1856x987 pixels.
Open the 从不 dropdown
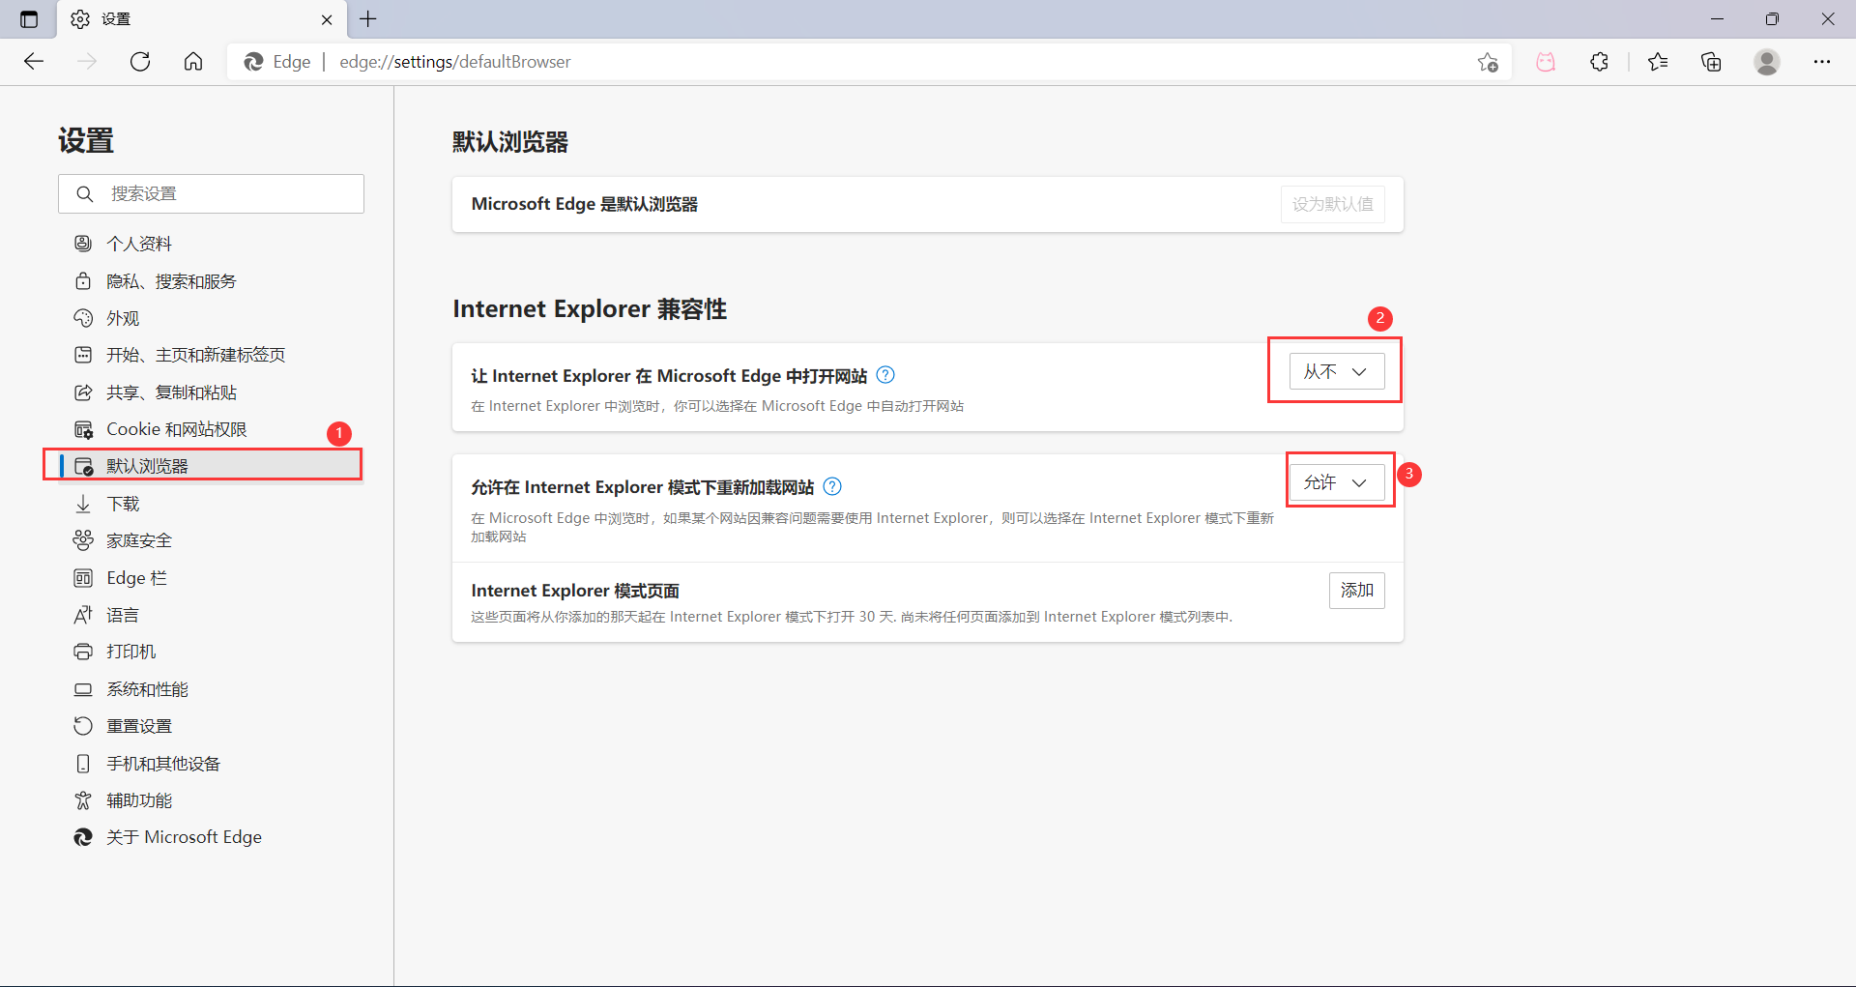coord(1337,371)
